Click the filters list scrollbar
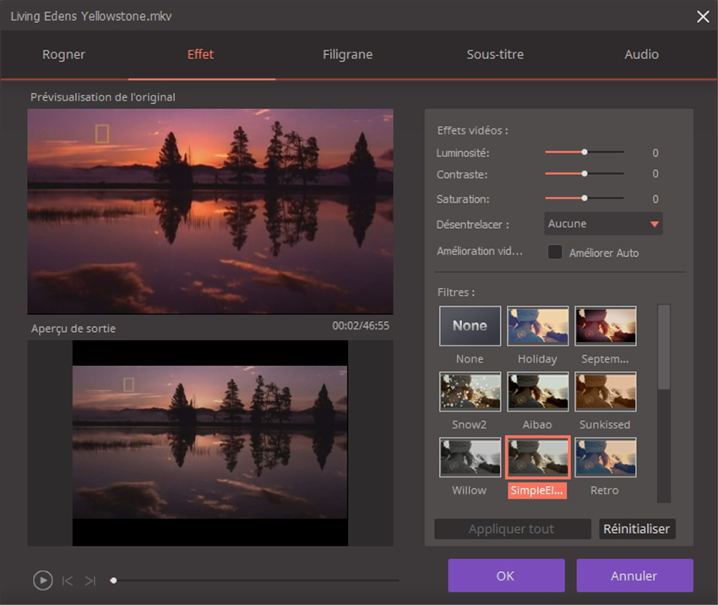This screenshot has height=605, width=718. [x=664, y=348]
